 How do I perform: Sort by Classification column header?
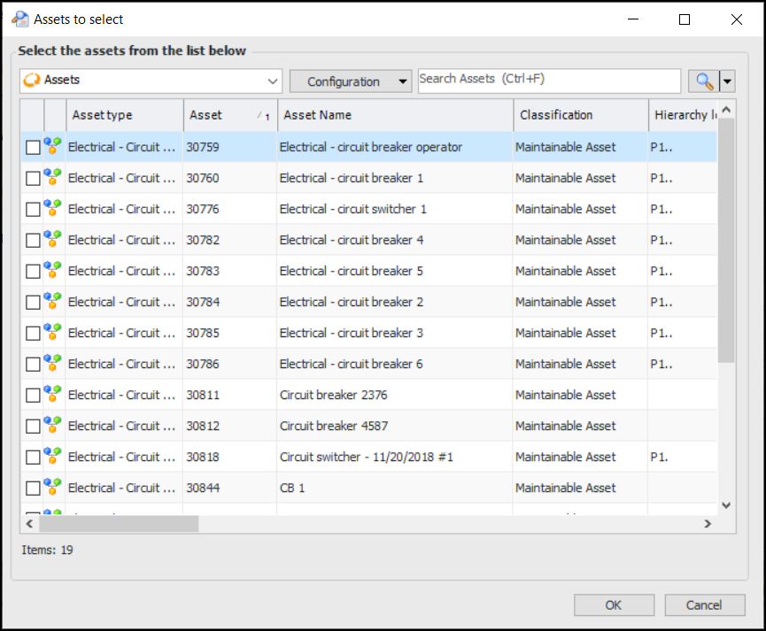580,115
